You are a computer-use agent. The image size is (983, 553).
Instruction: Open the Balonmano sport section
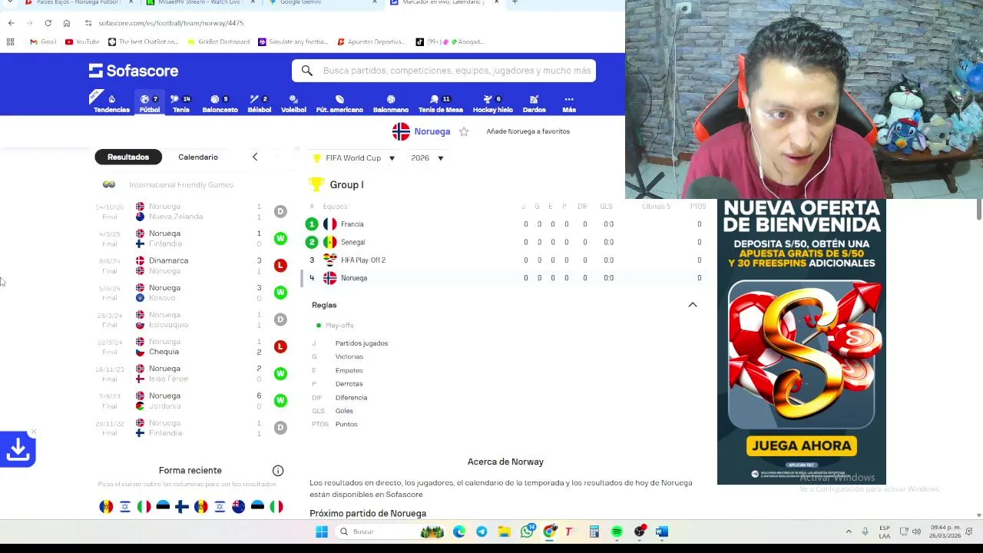click(391, 104)
